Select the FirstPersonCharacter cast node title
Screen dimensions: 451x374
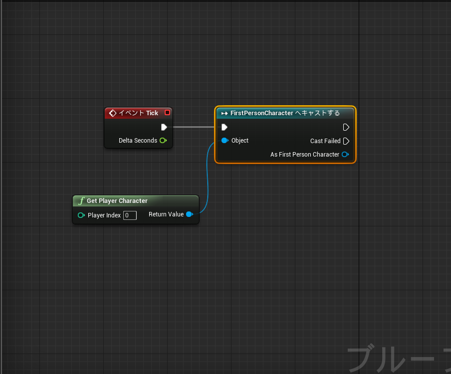(x=285, y=113)
